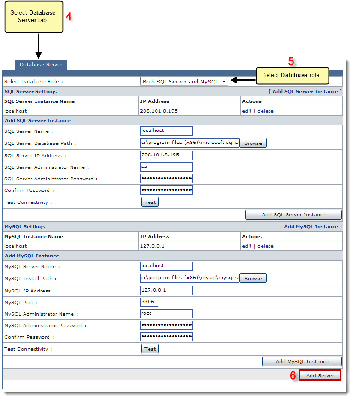Viewport: 353px width, 399px height.
Task: Click the MySQL Settings heading
Action: pyautogui.click(x=25, y=227)
